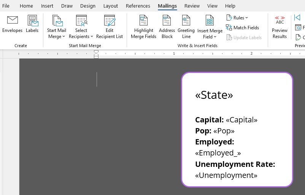The image size is (305, 195).
Task: Click the Edit Recipient List icon
Action: click(110, 21)
